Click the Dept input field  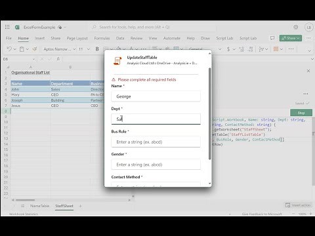[x=156, y=119]
